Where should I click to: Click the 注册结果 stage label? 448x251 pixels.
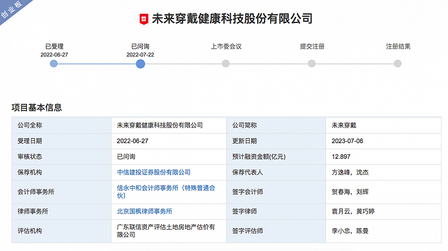(398, 46)
